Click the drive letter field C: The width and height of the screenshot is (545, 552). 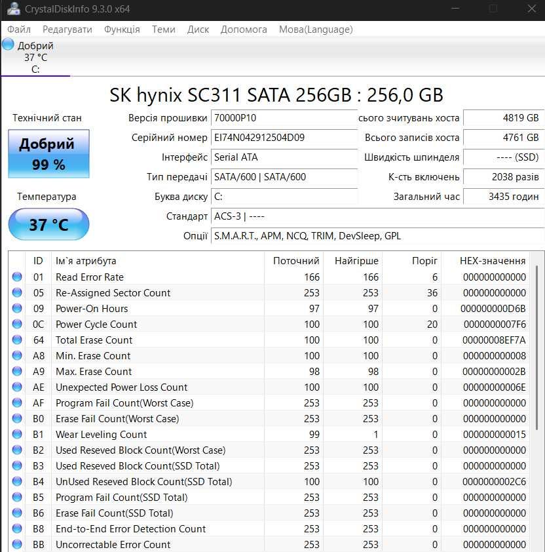coord(284,197)
